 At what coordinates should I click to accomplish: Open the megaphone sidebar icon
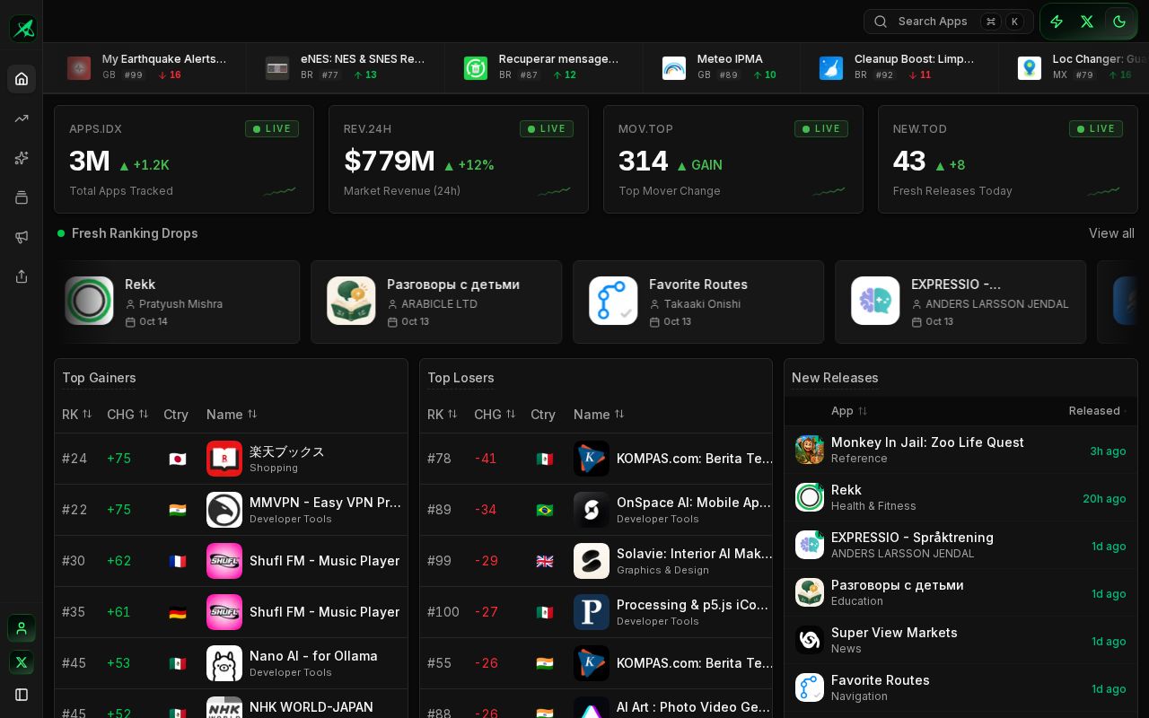22,237
